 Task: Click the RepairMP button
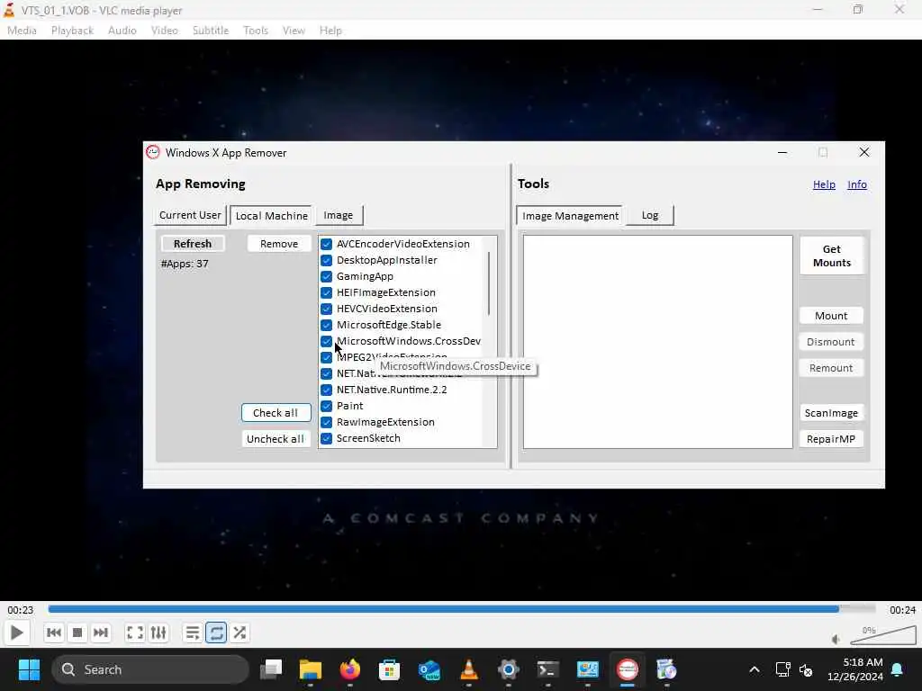pos(831,439)
